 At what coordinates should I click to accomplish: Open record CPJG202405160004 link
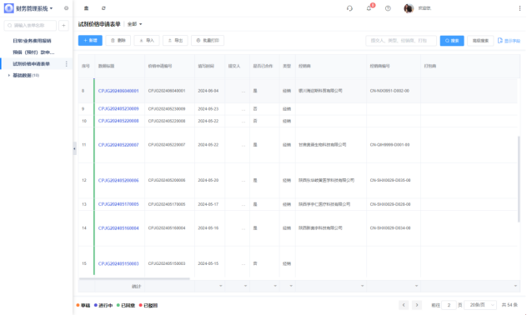coord(118,228)
